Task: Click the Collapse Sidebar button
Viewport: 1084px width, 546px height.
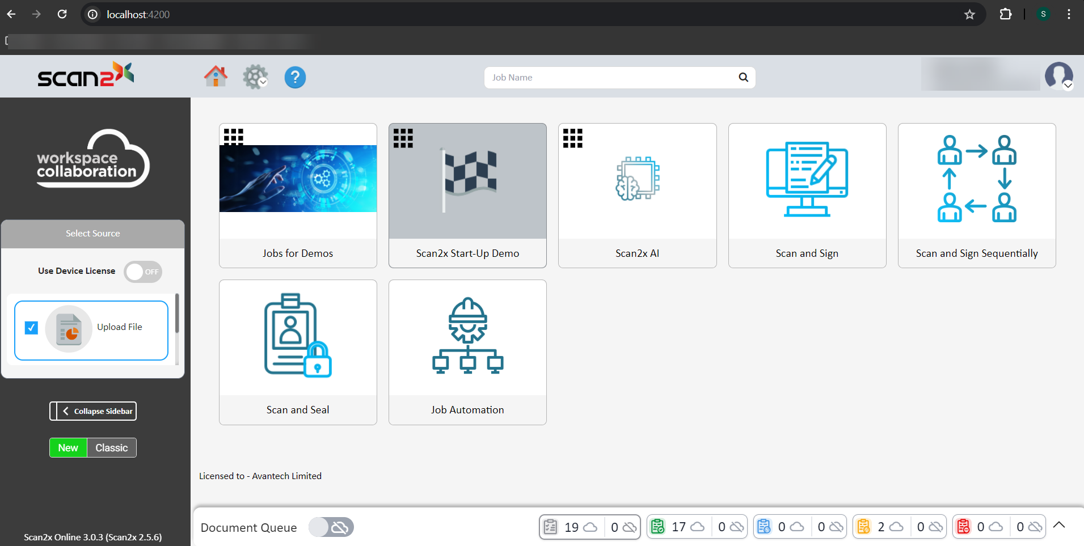Action: click(x=93, y=411)
